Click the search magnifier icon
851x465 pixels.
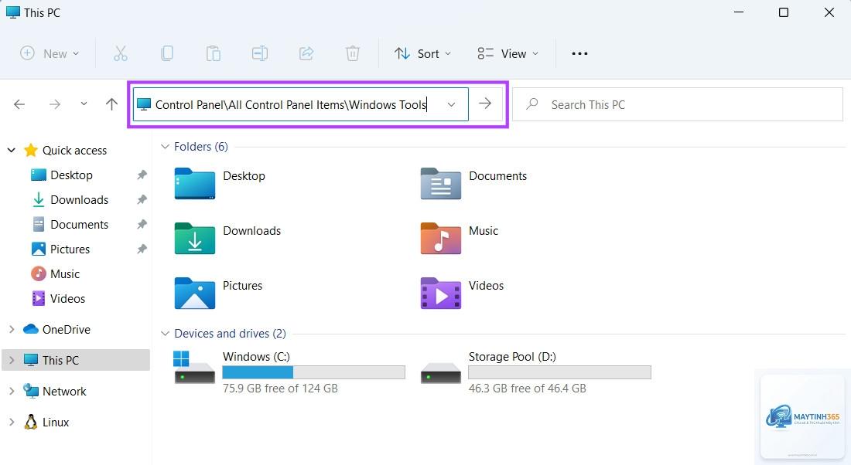coord(532,104)
